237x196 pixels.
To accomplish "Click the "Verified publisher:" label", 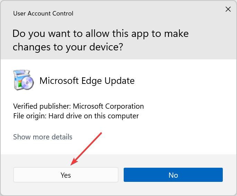I will [x=42, y=106].
